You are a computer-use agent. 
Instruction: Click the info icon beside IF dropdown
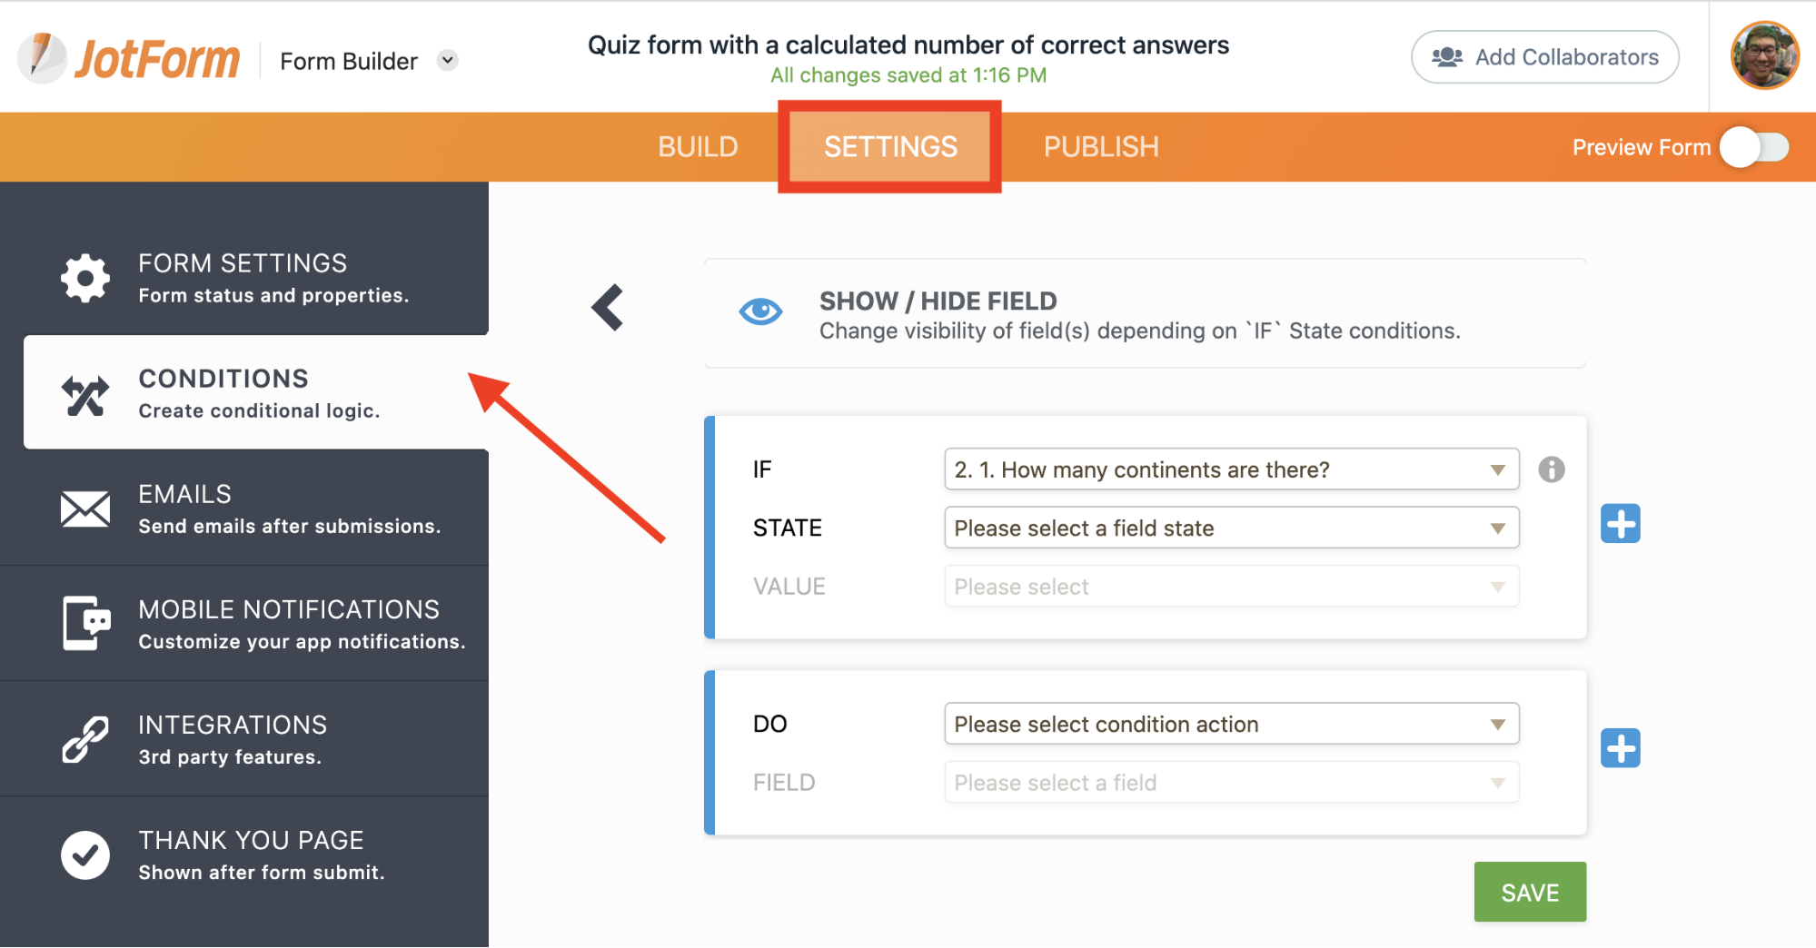click(1551, 469)
